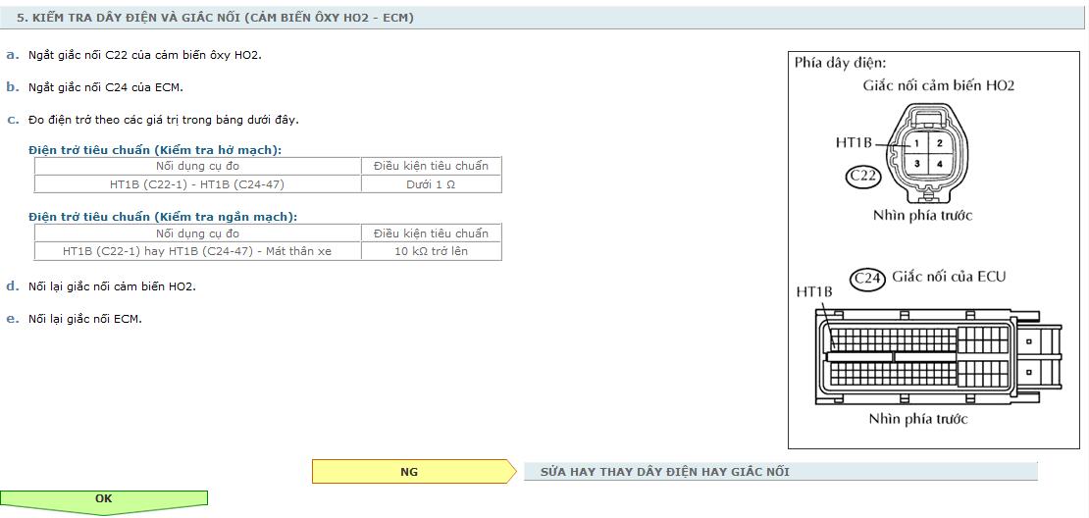Image resolution: width=1089 pixels, height=518 pixels.
Task: Click 'Phía dây điện:' caption
Action: coord(841,63)
